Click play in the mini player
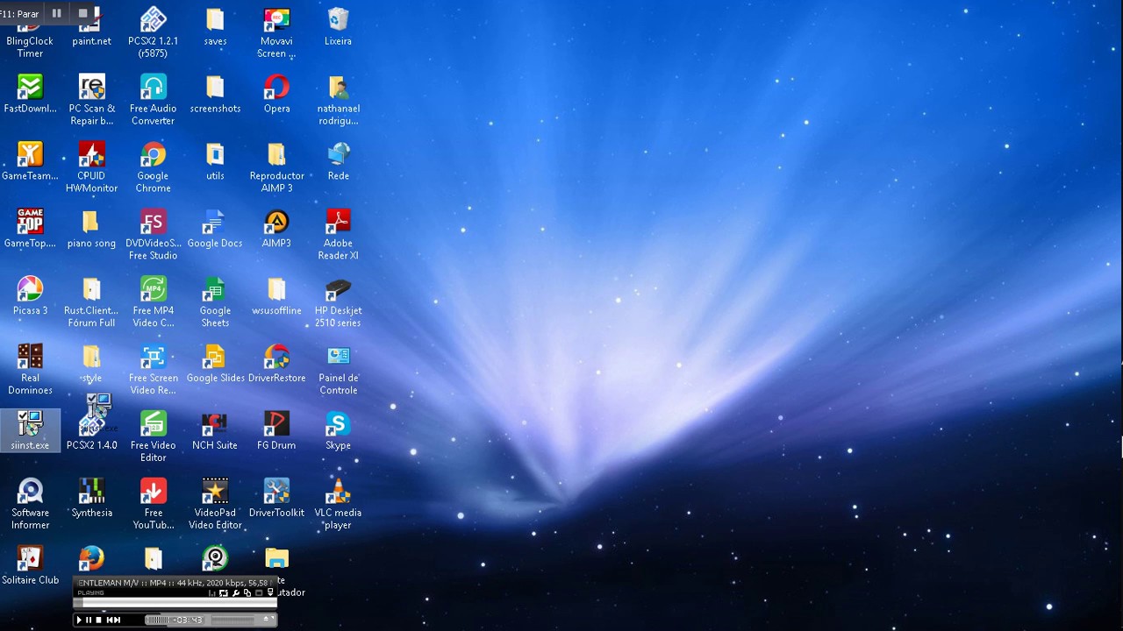The height and width of the screenshot is (631, 1123). coord(79,620)
